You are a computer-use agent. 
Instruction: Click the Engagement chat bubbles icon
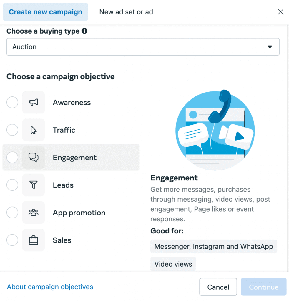34,158
